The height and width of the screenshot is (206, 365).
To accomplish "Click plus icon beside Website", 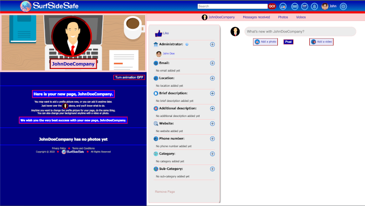I will click(x=212, y=123).
